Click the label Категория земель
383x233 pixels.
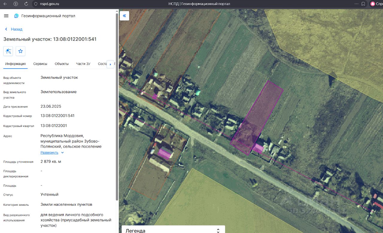(16, 205)
